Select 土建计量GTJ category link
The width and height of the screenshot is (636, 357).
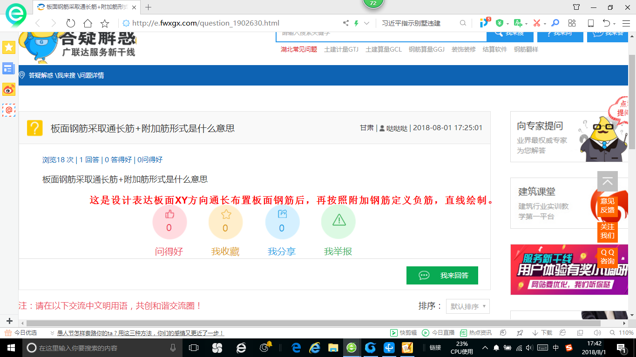click(341, 49)
